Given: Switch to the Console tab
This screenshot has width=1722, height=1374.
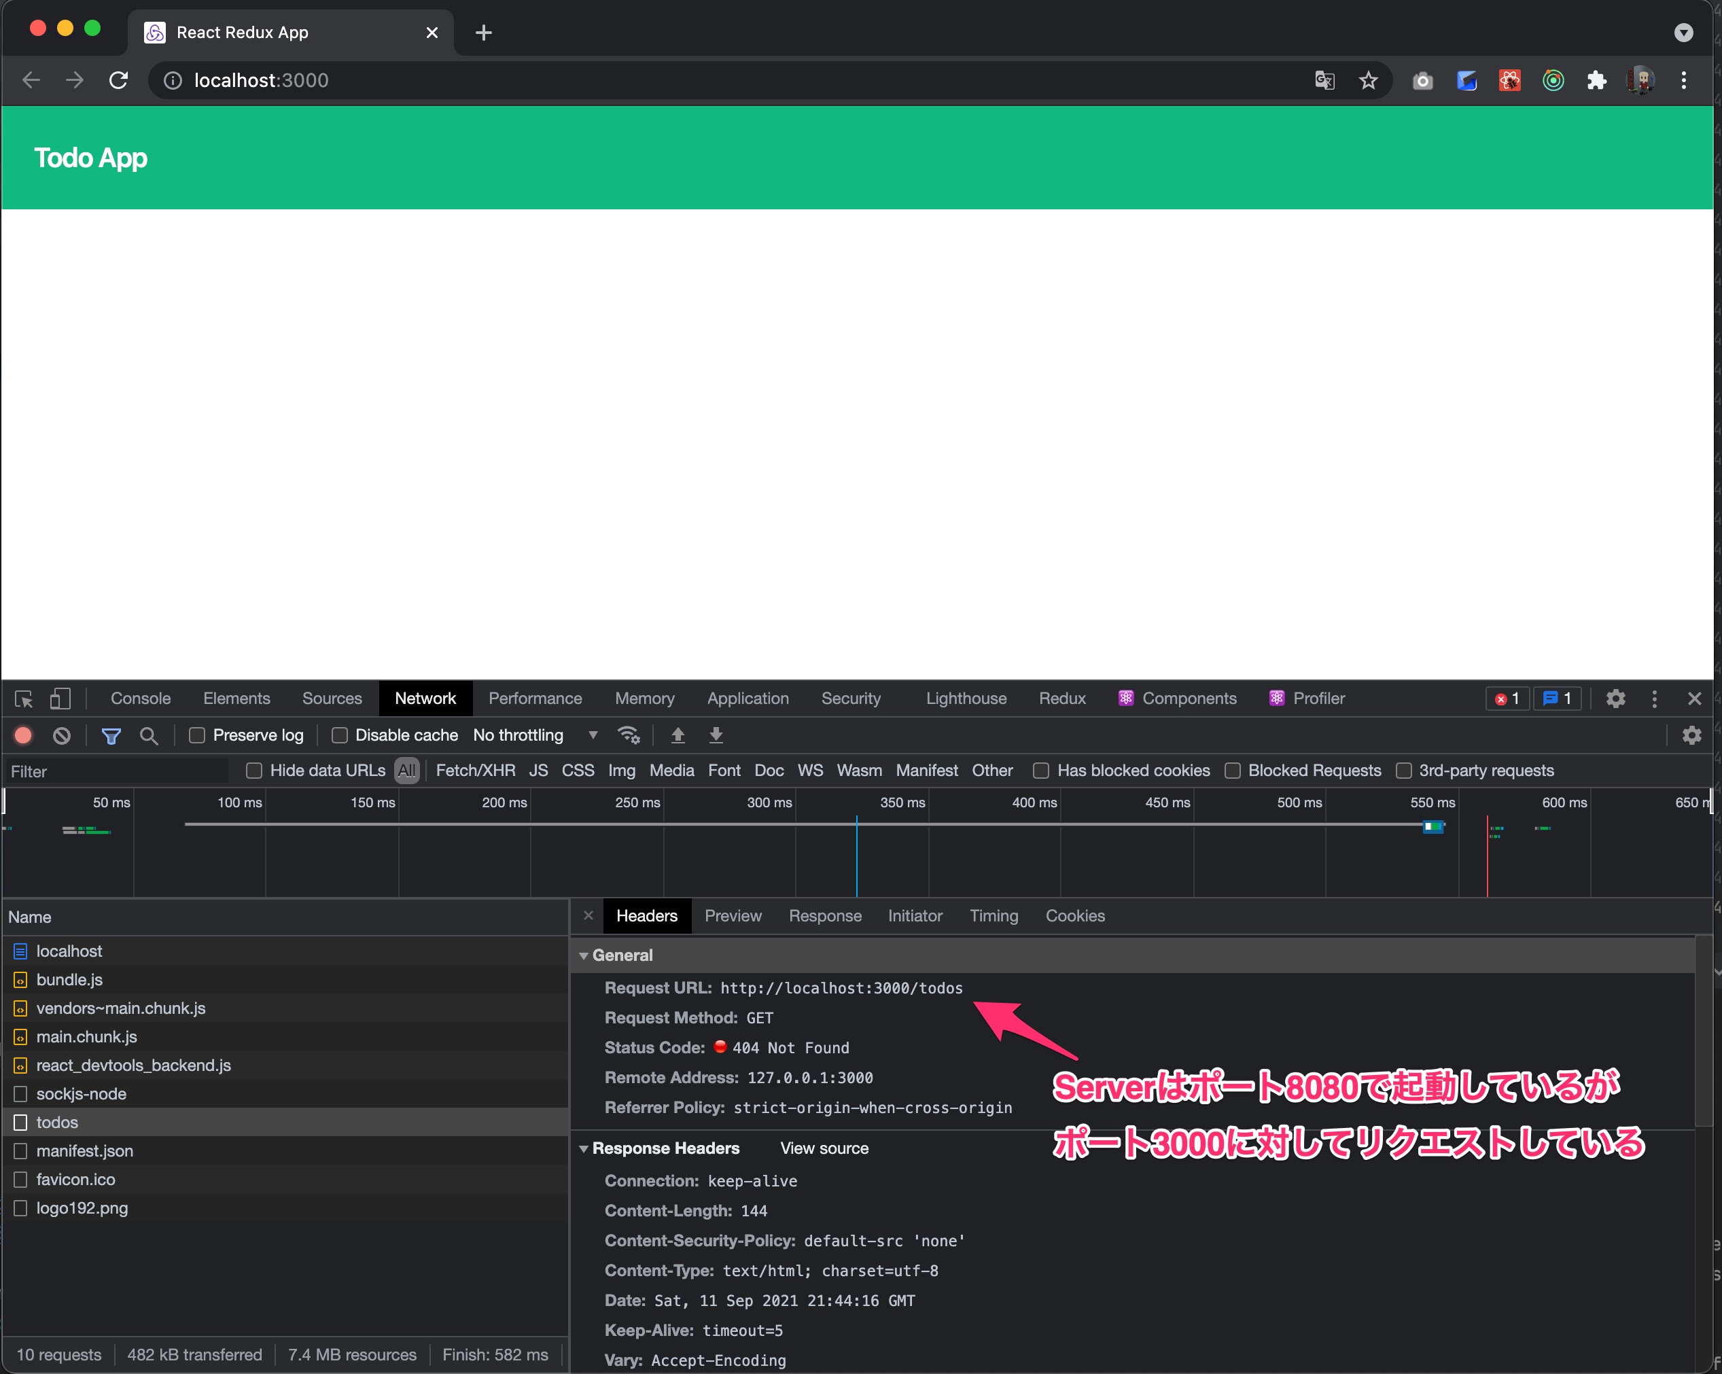Looking at the screenshot, I should [x=141, y=698].
